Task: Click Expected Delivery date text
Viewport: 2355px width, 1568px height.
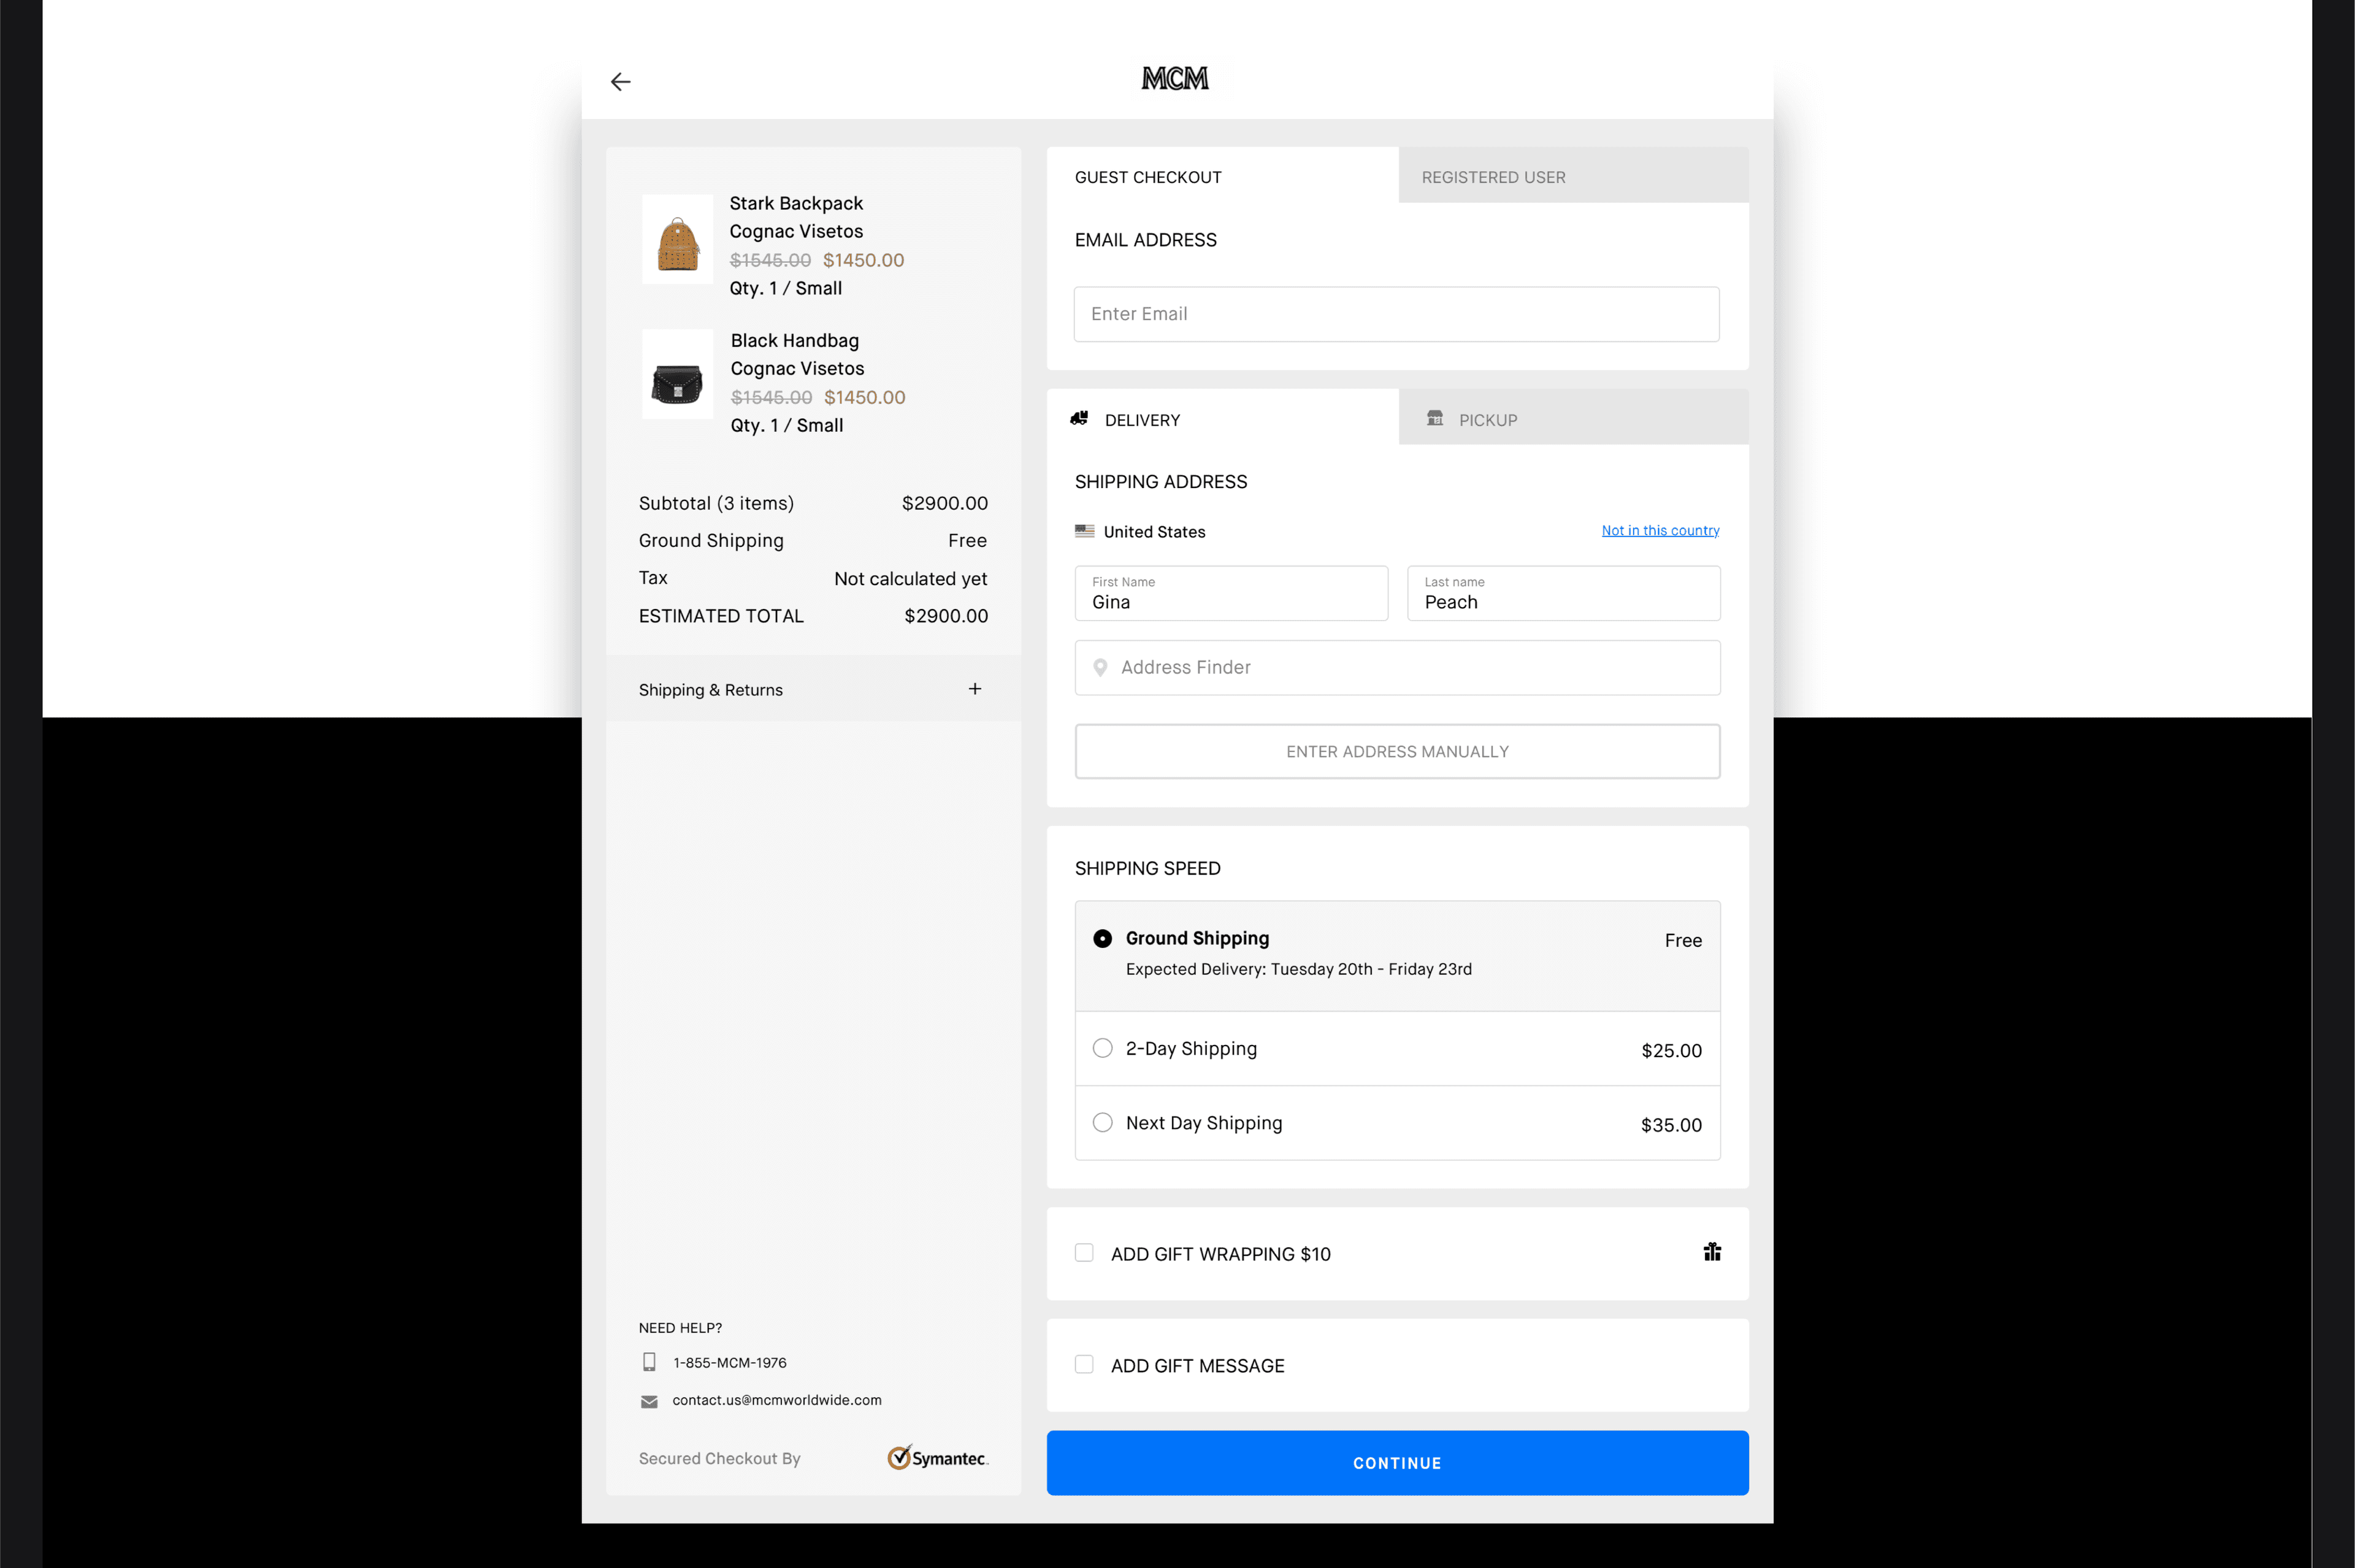Action: click(1298, 969)
